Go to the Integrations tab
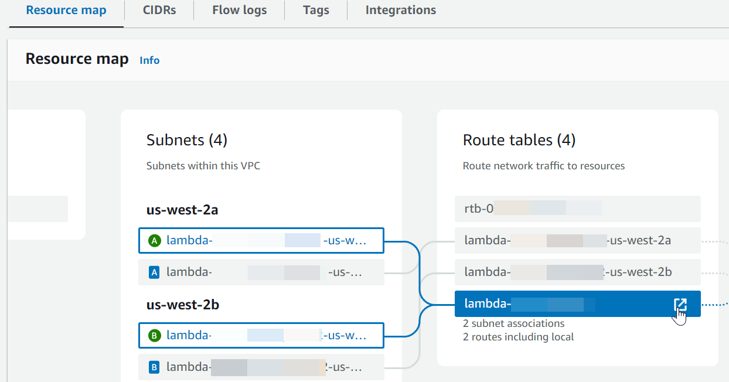729x382 pixels. click(x=400, y=11)
